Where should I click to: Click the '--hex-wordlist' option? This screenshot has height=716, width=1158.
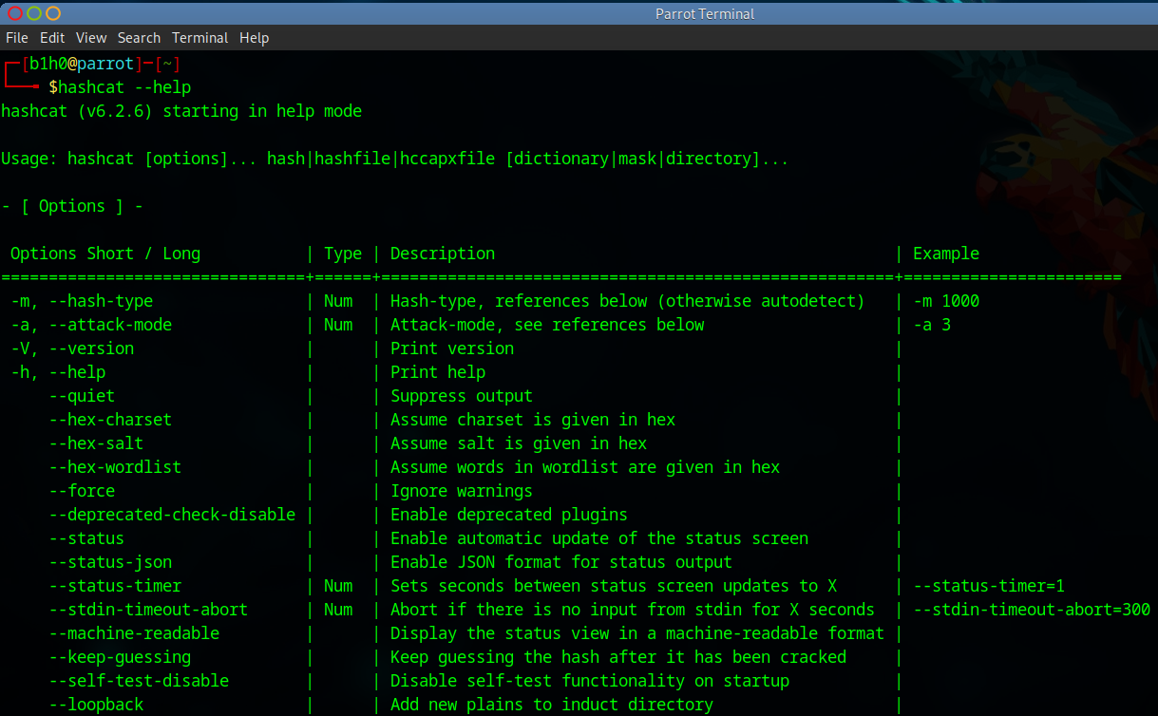coord(115,467)
